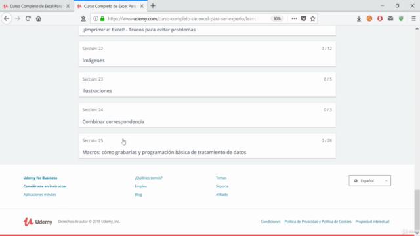The height and width of the screenshot is (236, 420).
Task: Click the green secure padlock icon
Action: pos(102,18)
